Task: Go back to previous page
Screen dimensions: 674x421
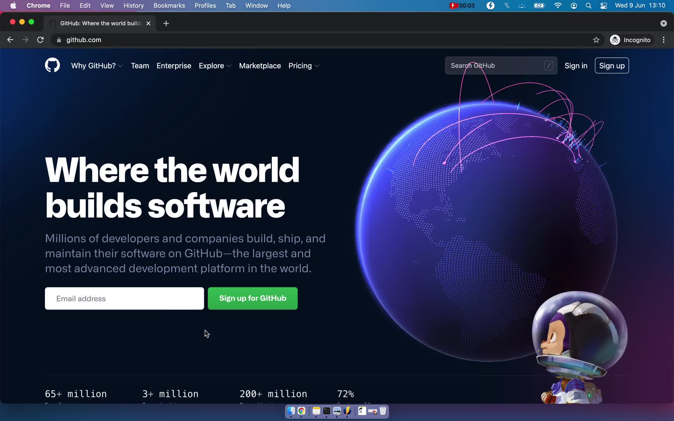Action: [x=10, y=40]
